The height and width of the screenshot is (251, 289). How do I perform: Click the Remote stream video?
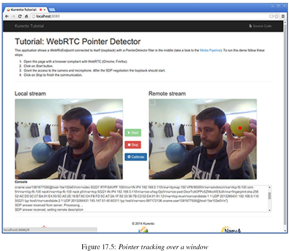pos(203,139)
